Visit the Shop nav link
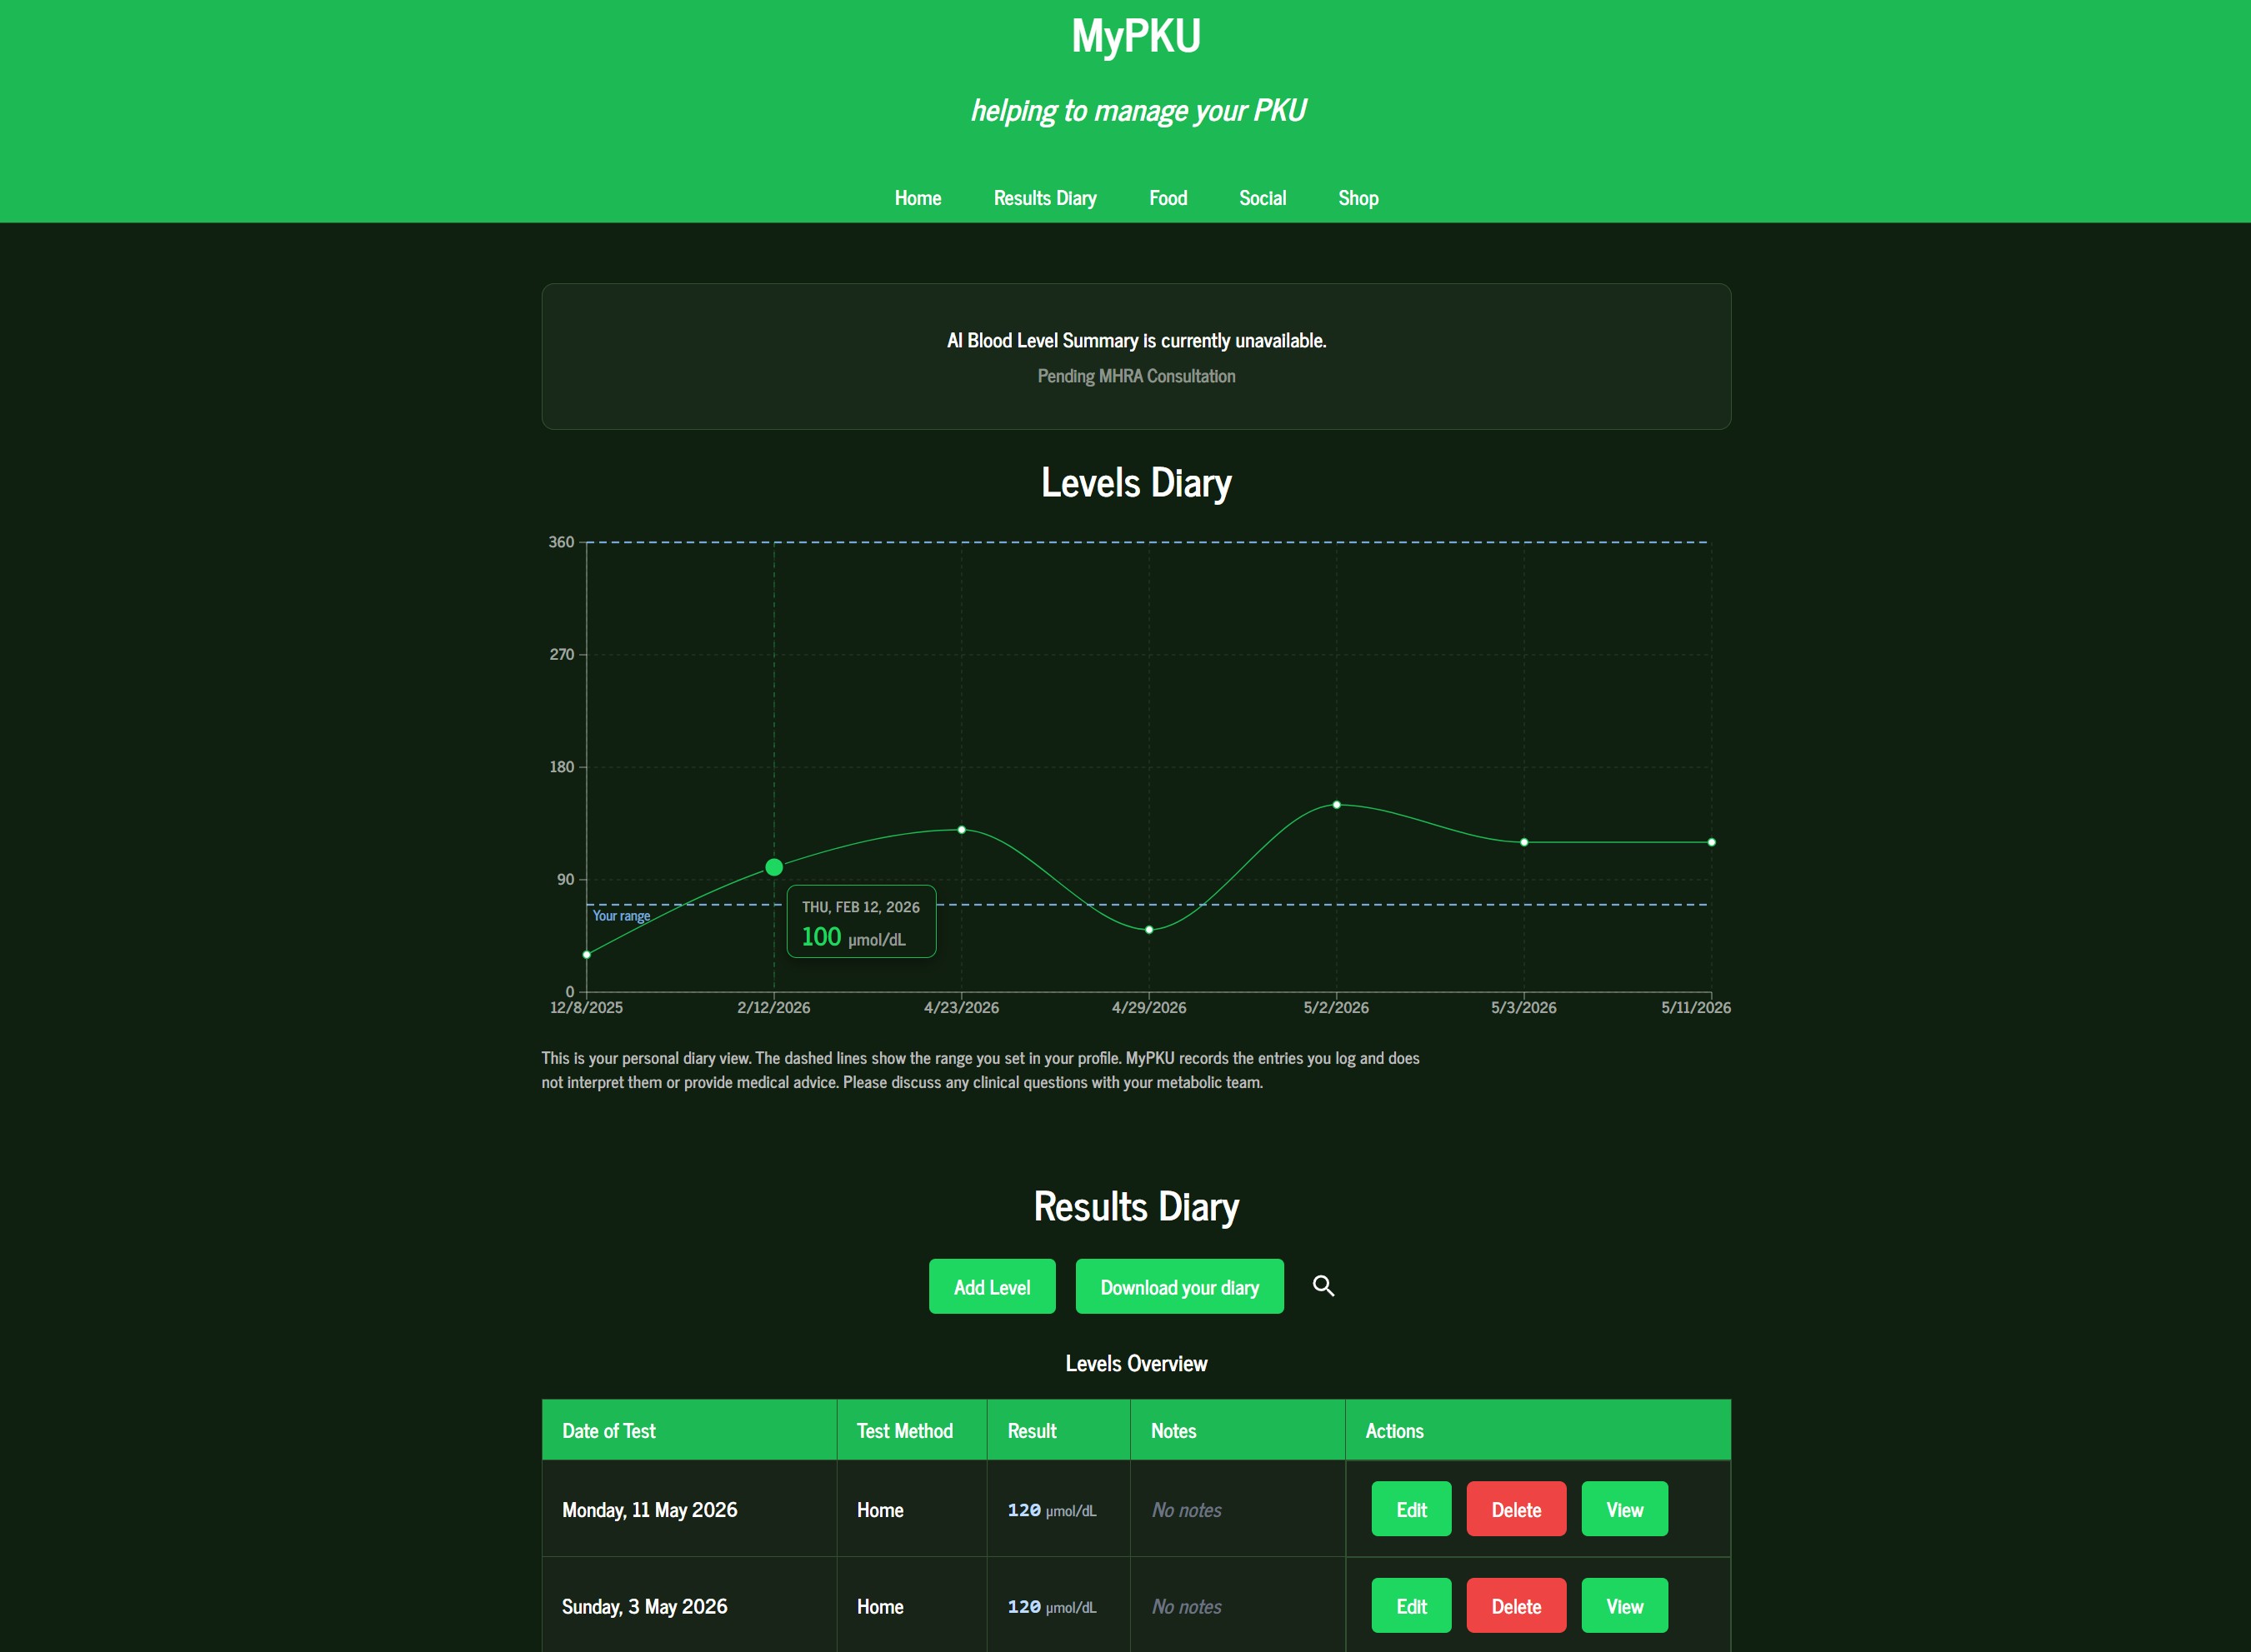The image size is (2251, 1652). click(1358, 198)
